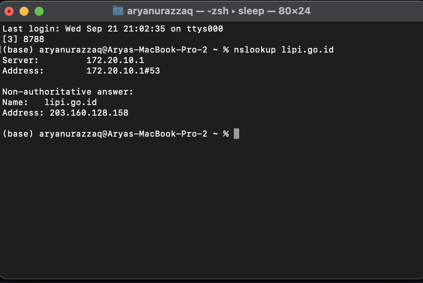This screenshot has height=283, width=423.
Task: Click the yellow minimize traffic light
Action: tap(24, 11)
